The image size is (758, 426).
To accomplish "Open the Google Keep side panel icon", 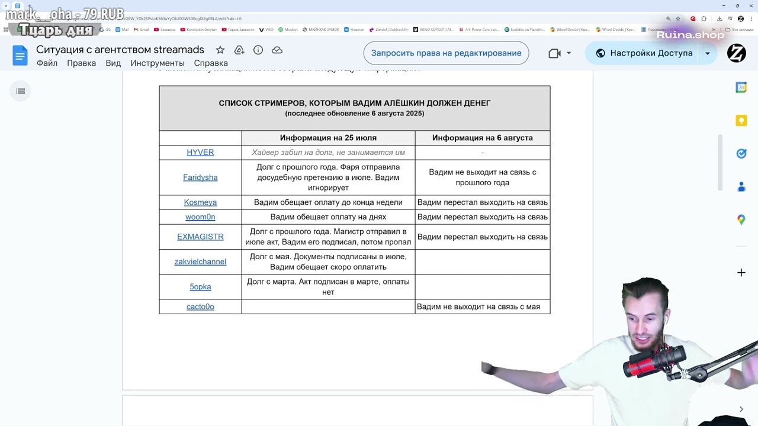I will (741, 121).
